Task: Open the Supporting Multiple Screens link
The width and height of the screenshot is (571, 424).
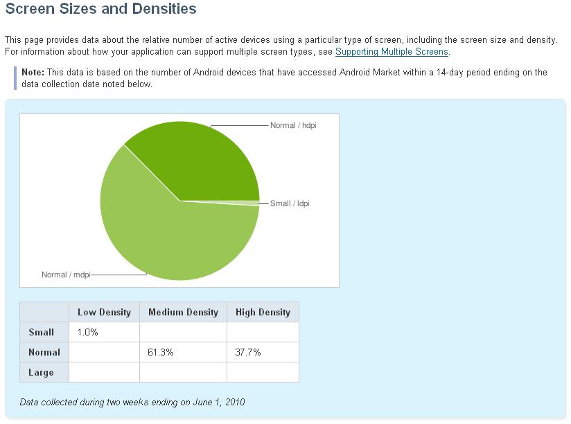Action: (x=392, y=52)
